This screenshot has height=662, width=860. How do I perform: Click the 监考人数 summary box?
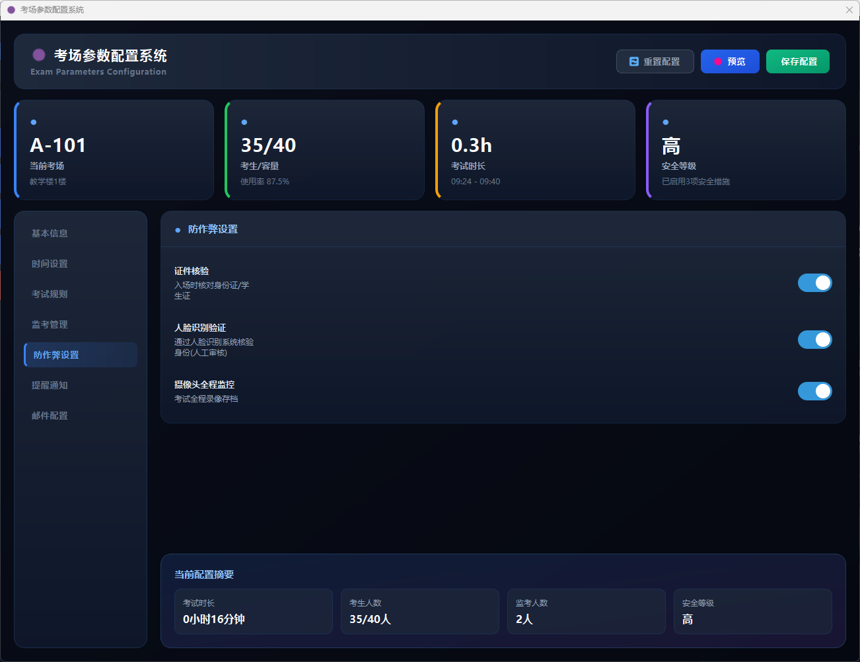pos(586,611)
